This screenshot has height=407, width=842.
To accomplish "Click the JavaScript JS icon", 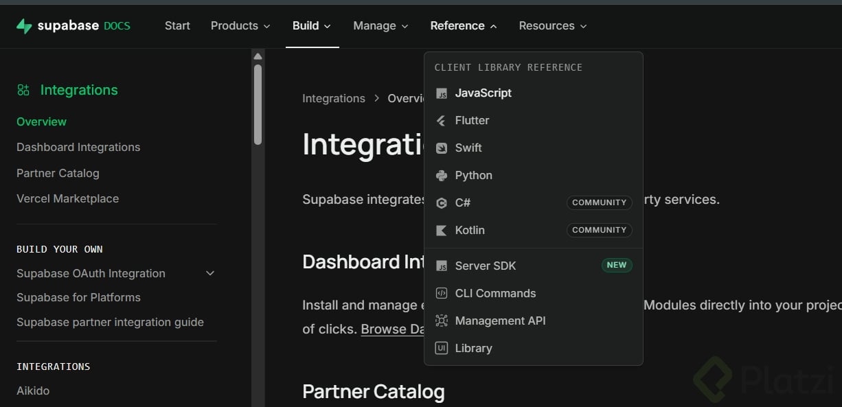I will click(442, 93).
